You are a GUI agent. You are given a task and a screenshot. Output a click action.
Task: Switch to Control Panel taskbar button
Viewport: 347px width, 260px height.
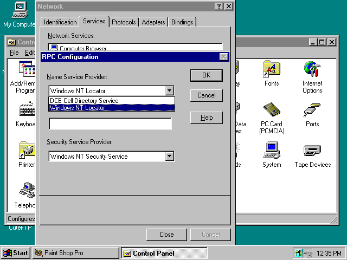coord(164,253)
